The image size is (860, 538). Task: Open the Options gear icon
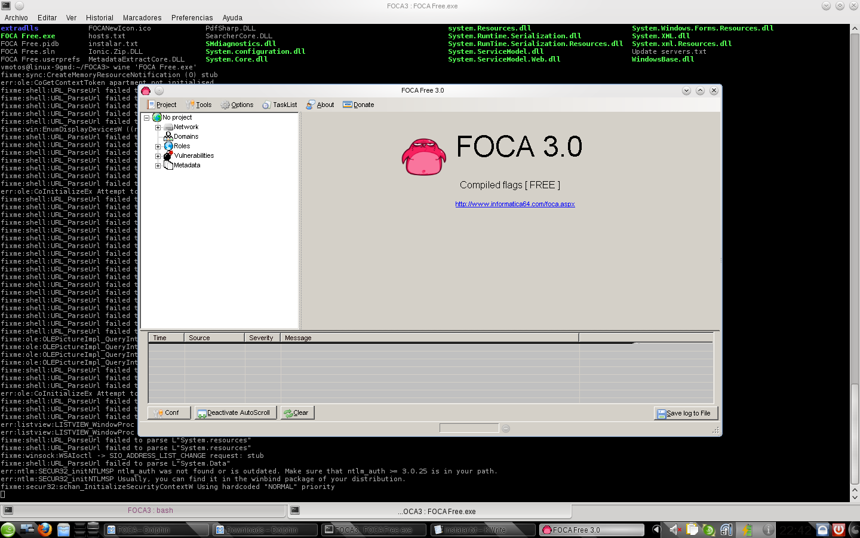pyautogui.click(x=225, y=105)
